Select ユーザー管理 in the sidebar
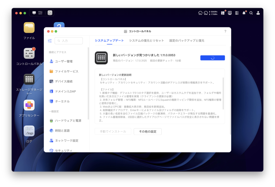Screen dimensions: 275x187 [64, 61]
